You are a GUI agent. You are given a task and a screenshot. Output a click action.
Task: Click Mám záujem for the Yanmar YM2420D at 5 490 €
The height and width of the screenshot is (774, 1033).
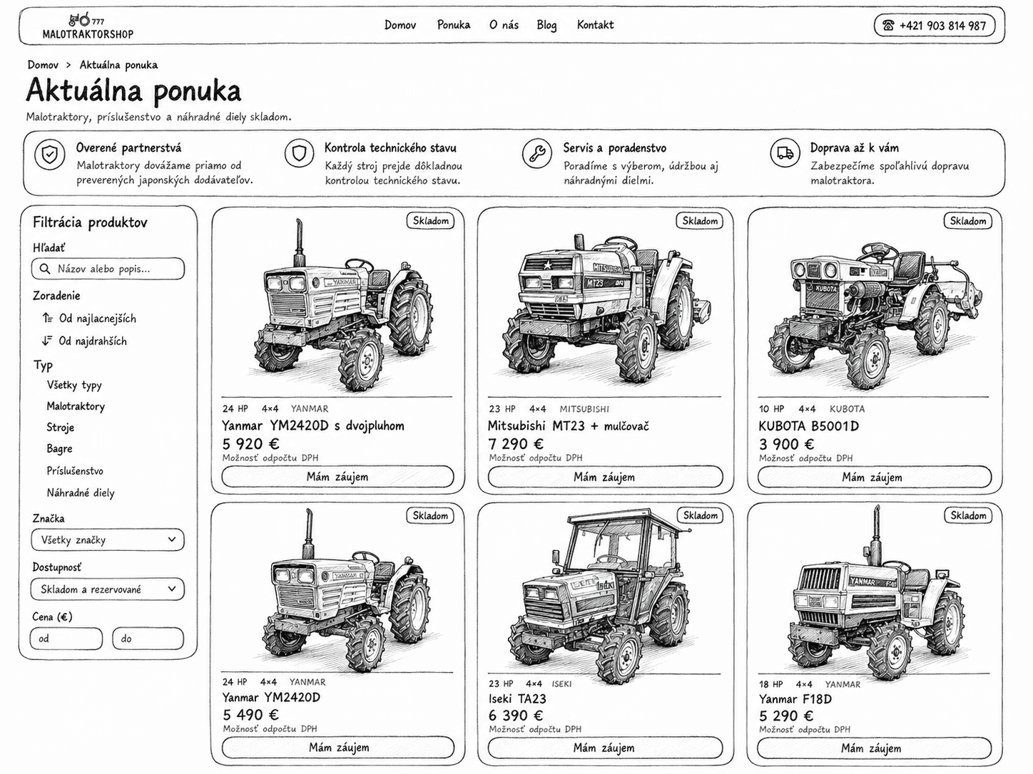[338, 748]
